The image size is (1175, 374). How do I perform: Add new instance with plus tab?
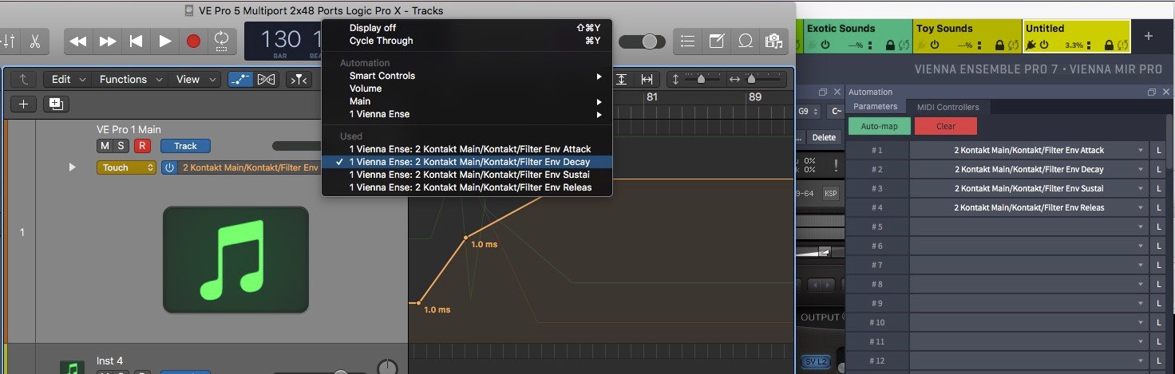pos(1149,36)
